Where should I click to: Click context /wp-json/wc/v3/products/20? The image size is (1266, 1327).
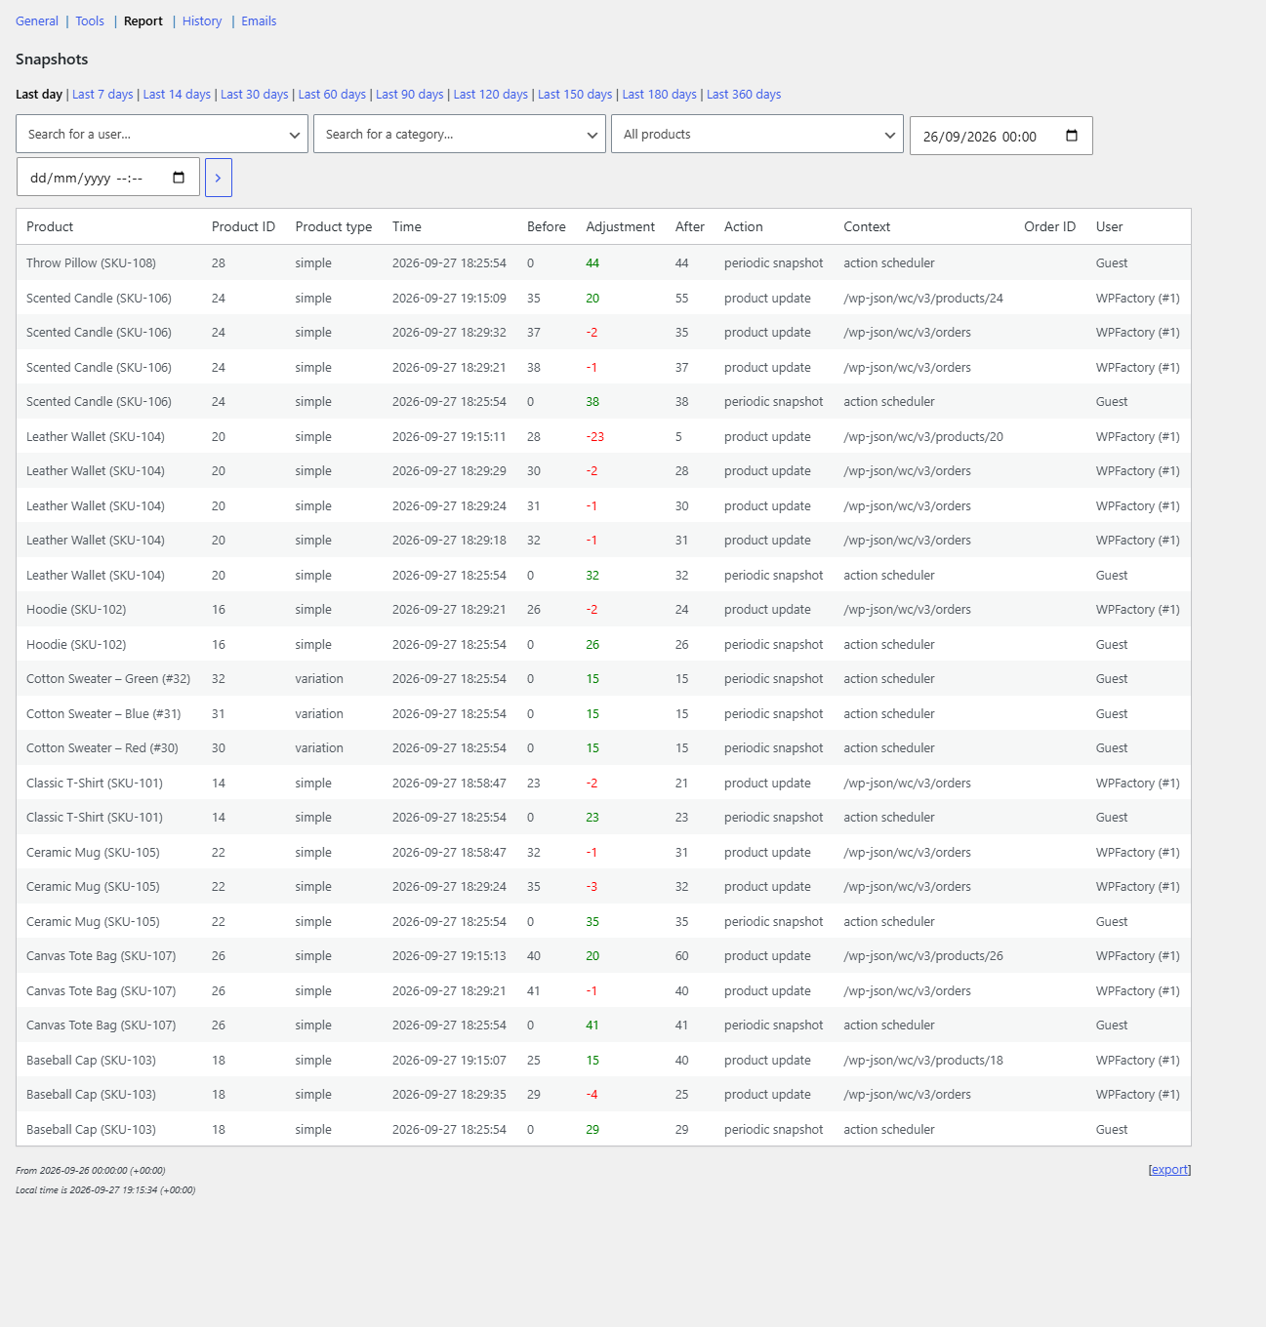(x=923, y=437)
